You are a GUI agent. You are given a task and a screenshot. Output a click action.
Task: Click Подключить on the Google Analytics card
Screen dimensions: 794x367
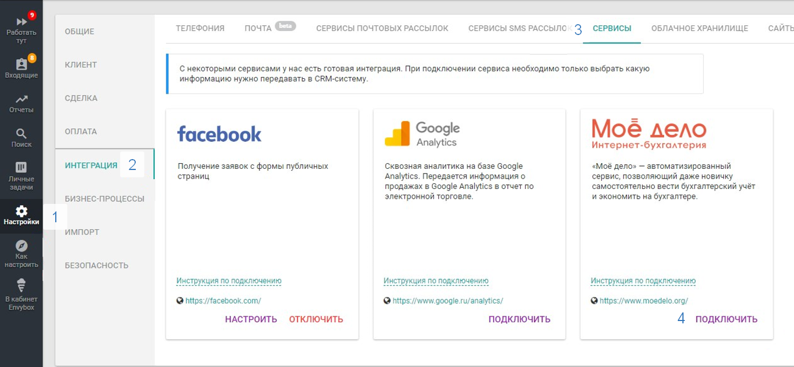tap(520, 319)
